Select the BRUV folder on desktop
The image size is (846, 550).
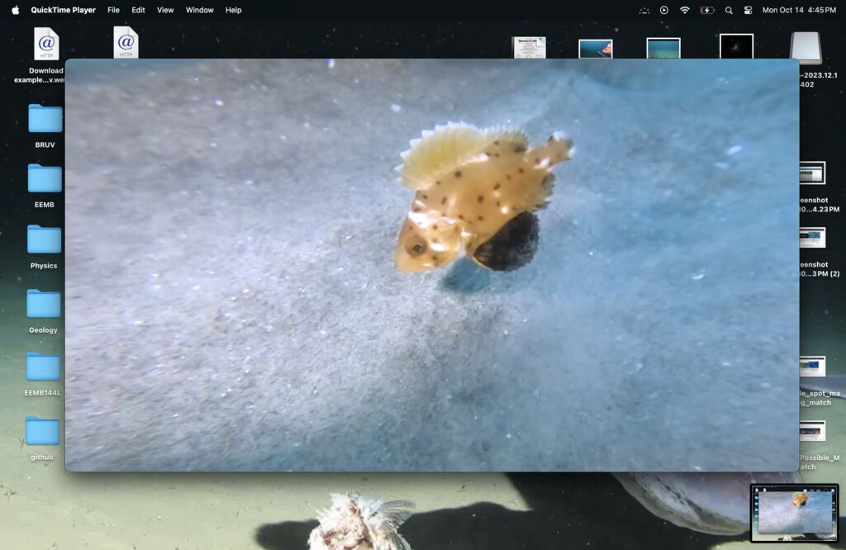pos(45,119)
